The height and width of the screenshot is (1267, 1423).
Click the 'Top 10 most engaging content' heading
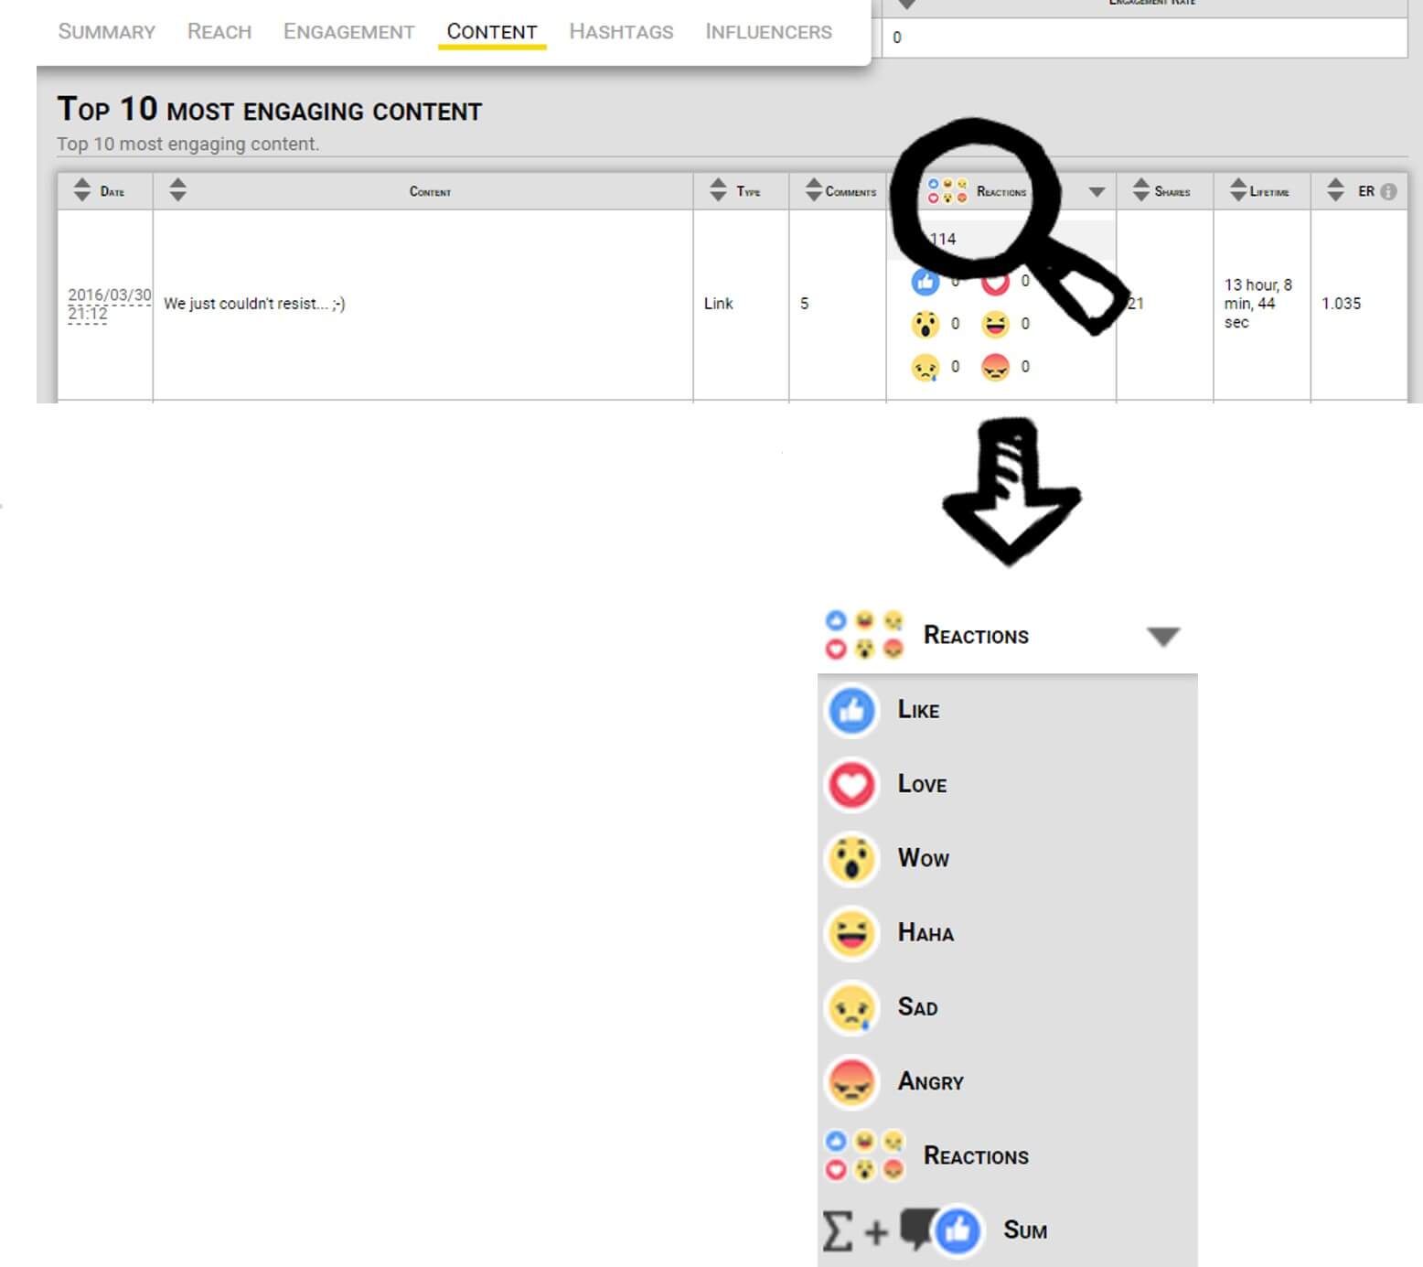pyautogui.click(x=270, y=110)
